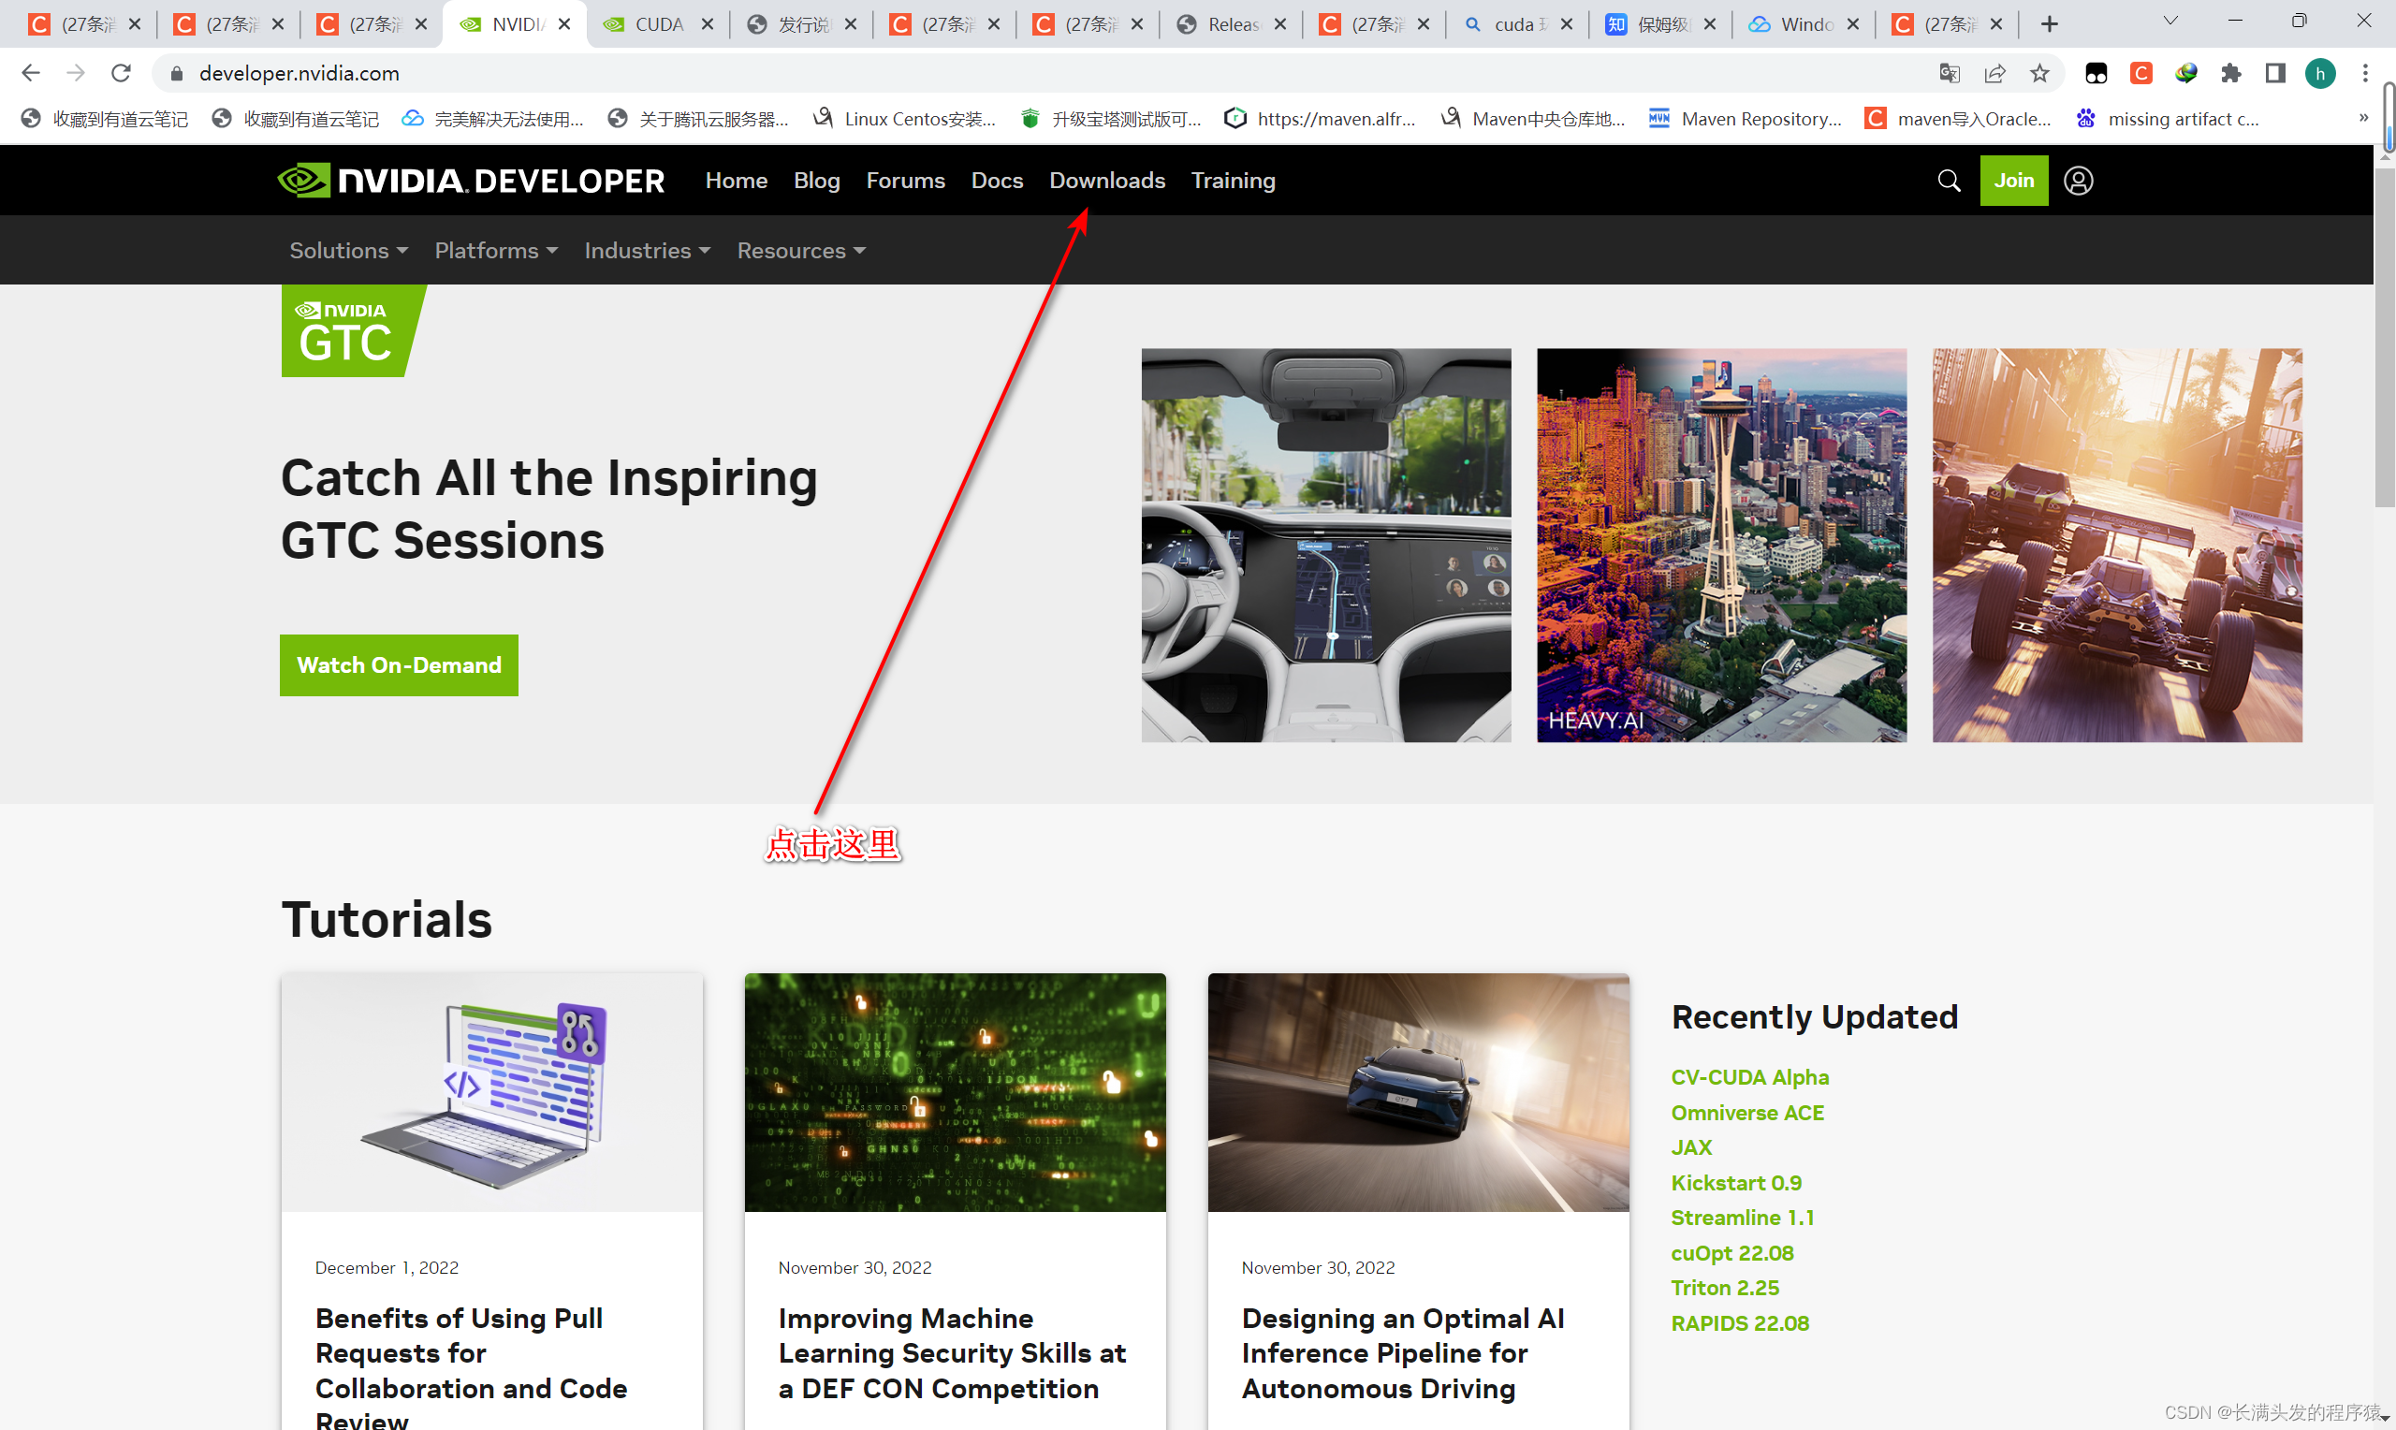Toggle the browser side panel icon

coord(2274,73)
